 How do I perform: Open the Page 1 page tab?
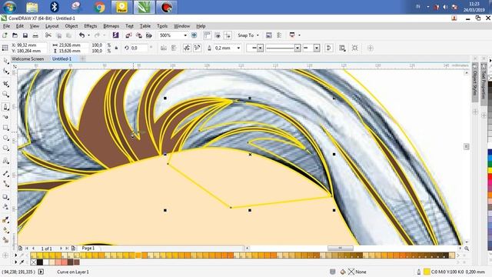click(x=88, y=248)
